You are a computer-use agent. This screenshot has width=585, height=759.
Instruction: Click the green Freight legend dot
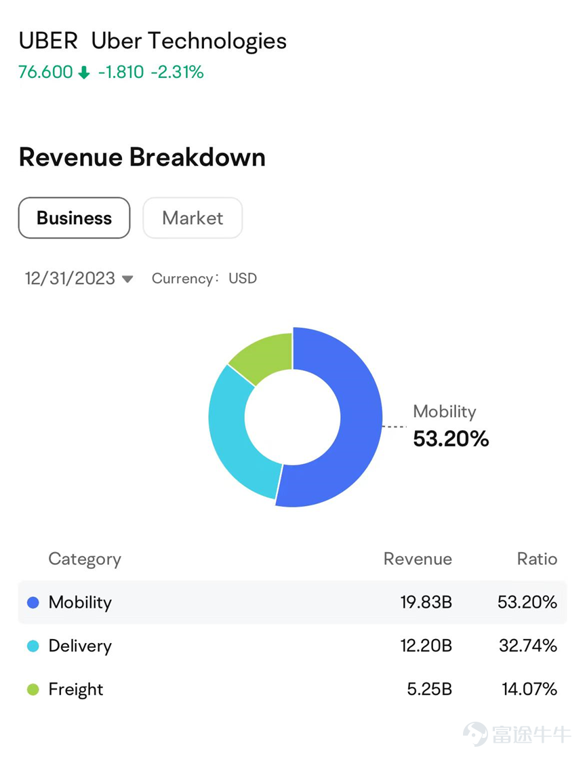tap(33, 689)
